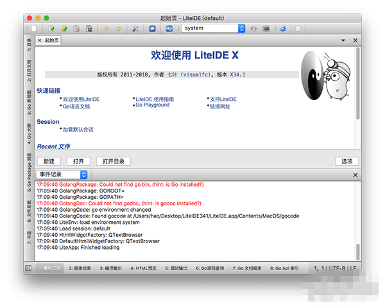Switch to 4: HTML预览 output tab
This screenshot has height=308, width=385.
[x=143, y=268]
